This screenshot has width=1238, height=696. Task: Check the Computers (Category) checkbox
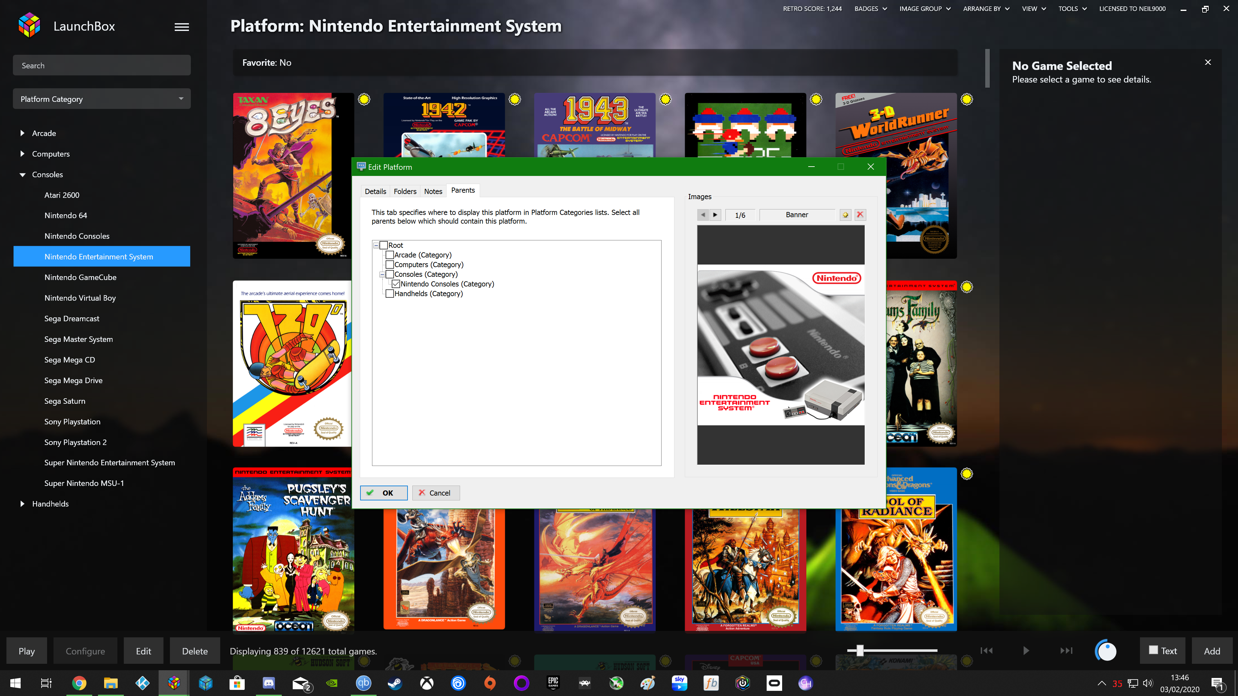pyautogui.click(x=390, y=265)
